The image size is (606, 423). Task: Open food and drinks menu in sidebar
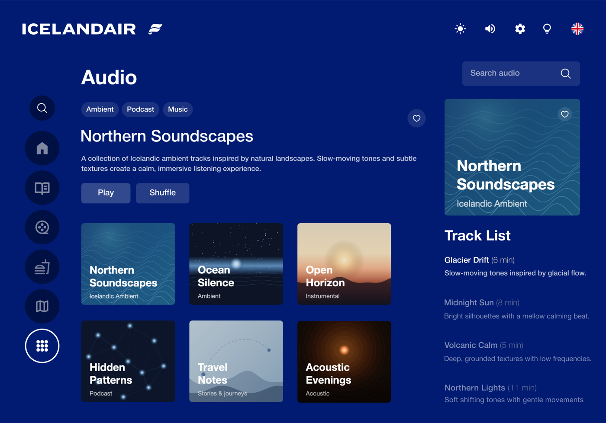pyautogui.click(x=42, y=267)
